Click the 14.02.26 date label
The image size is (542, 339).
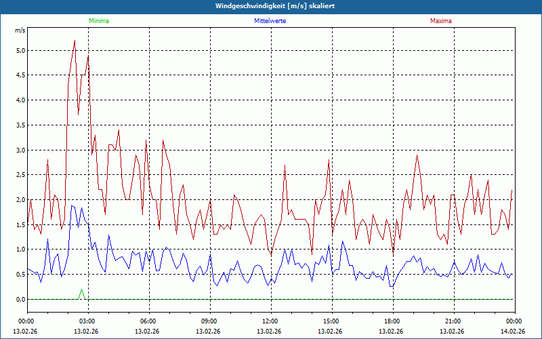point(514,332)
